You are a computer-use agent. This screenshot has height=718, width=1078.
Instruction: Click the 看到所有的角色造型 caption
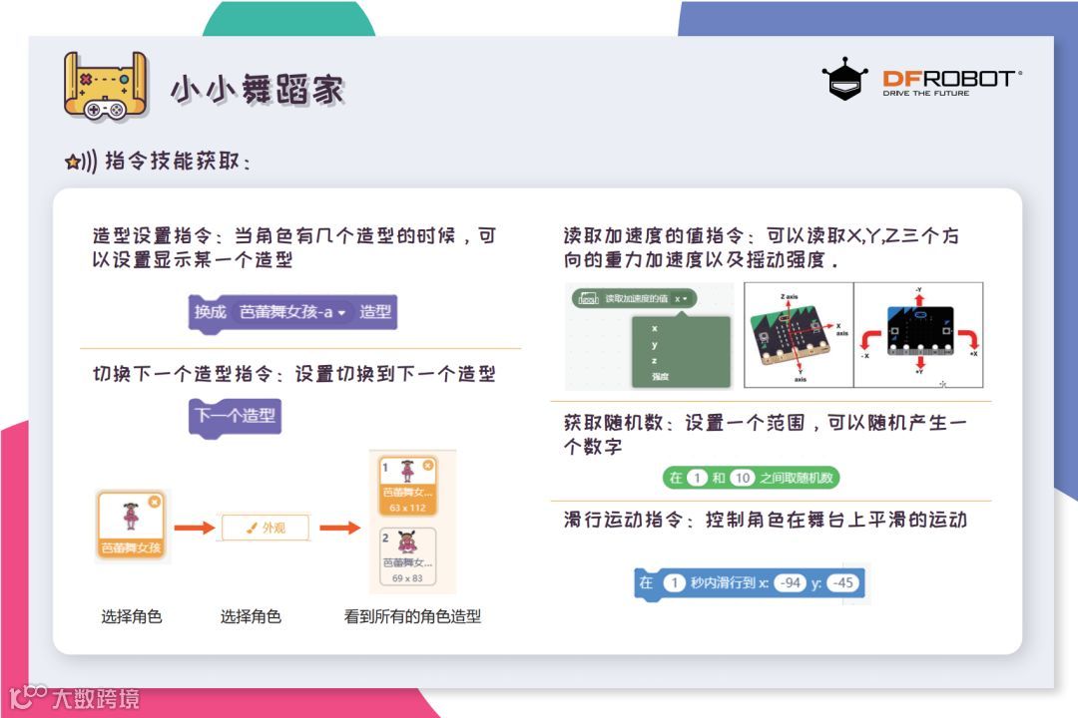[412, 616]
